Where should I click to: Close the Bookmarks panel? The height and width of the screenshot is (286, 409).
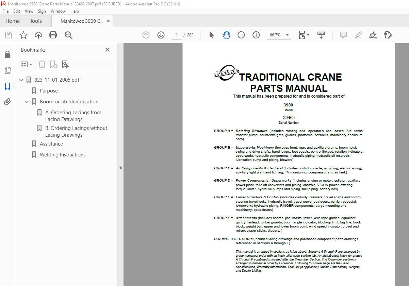tap(108, 50)
